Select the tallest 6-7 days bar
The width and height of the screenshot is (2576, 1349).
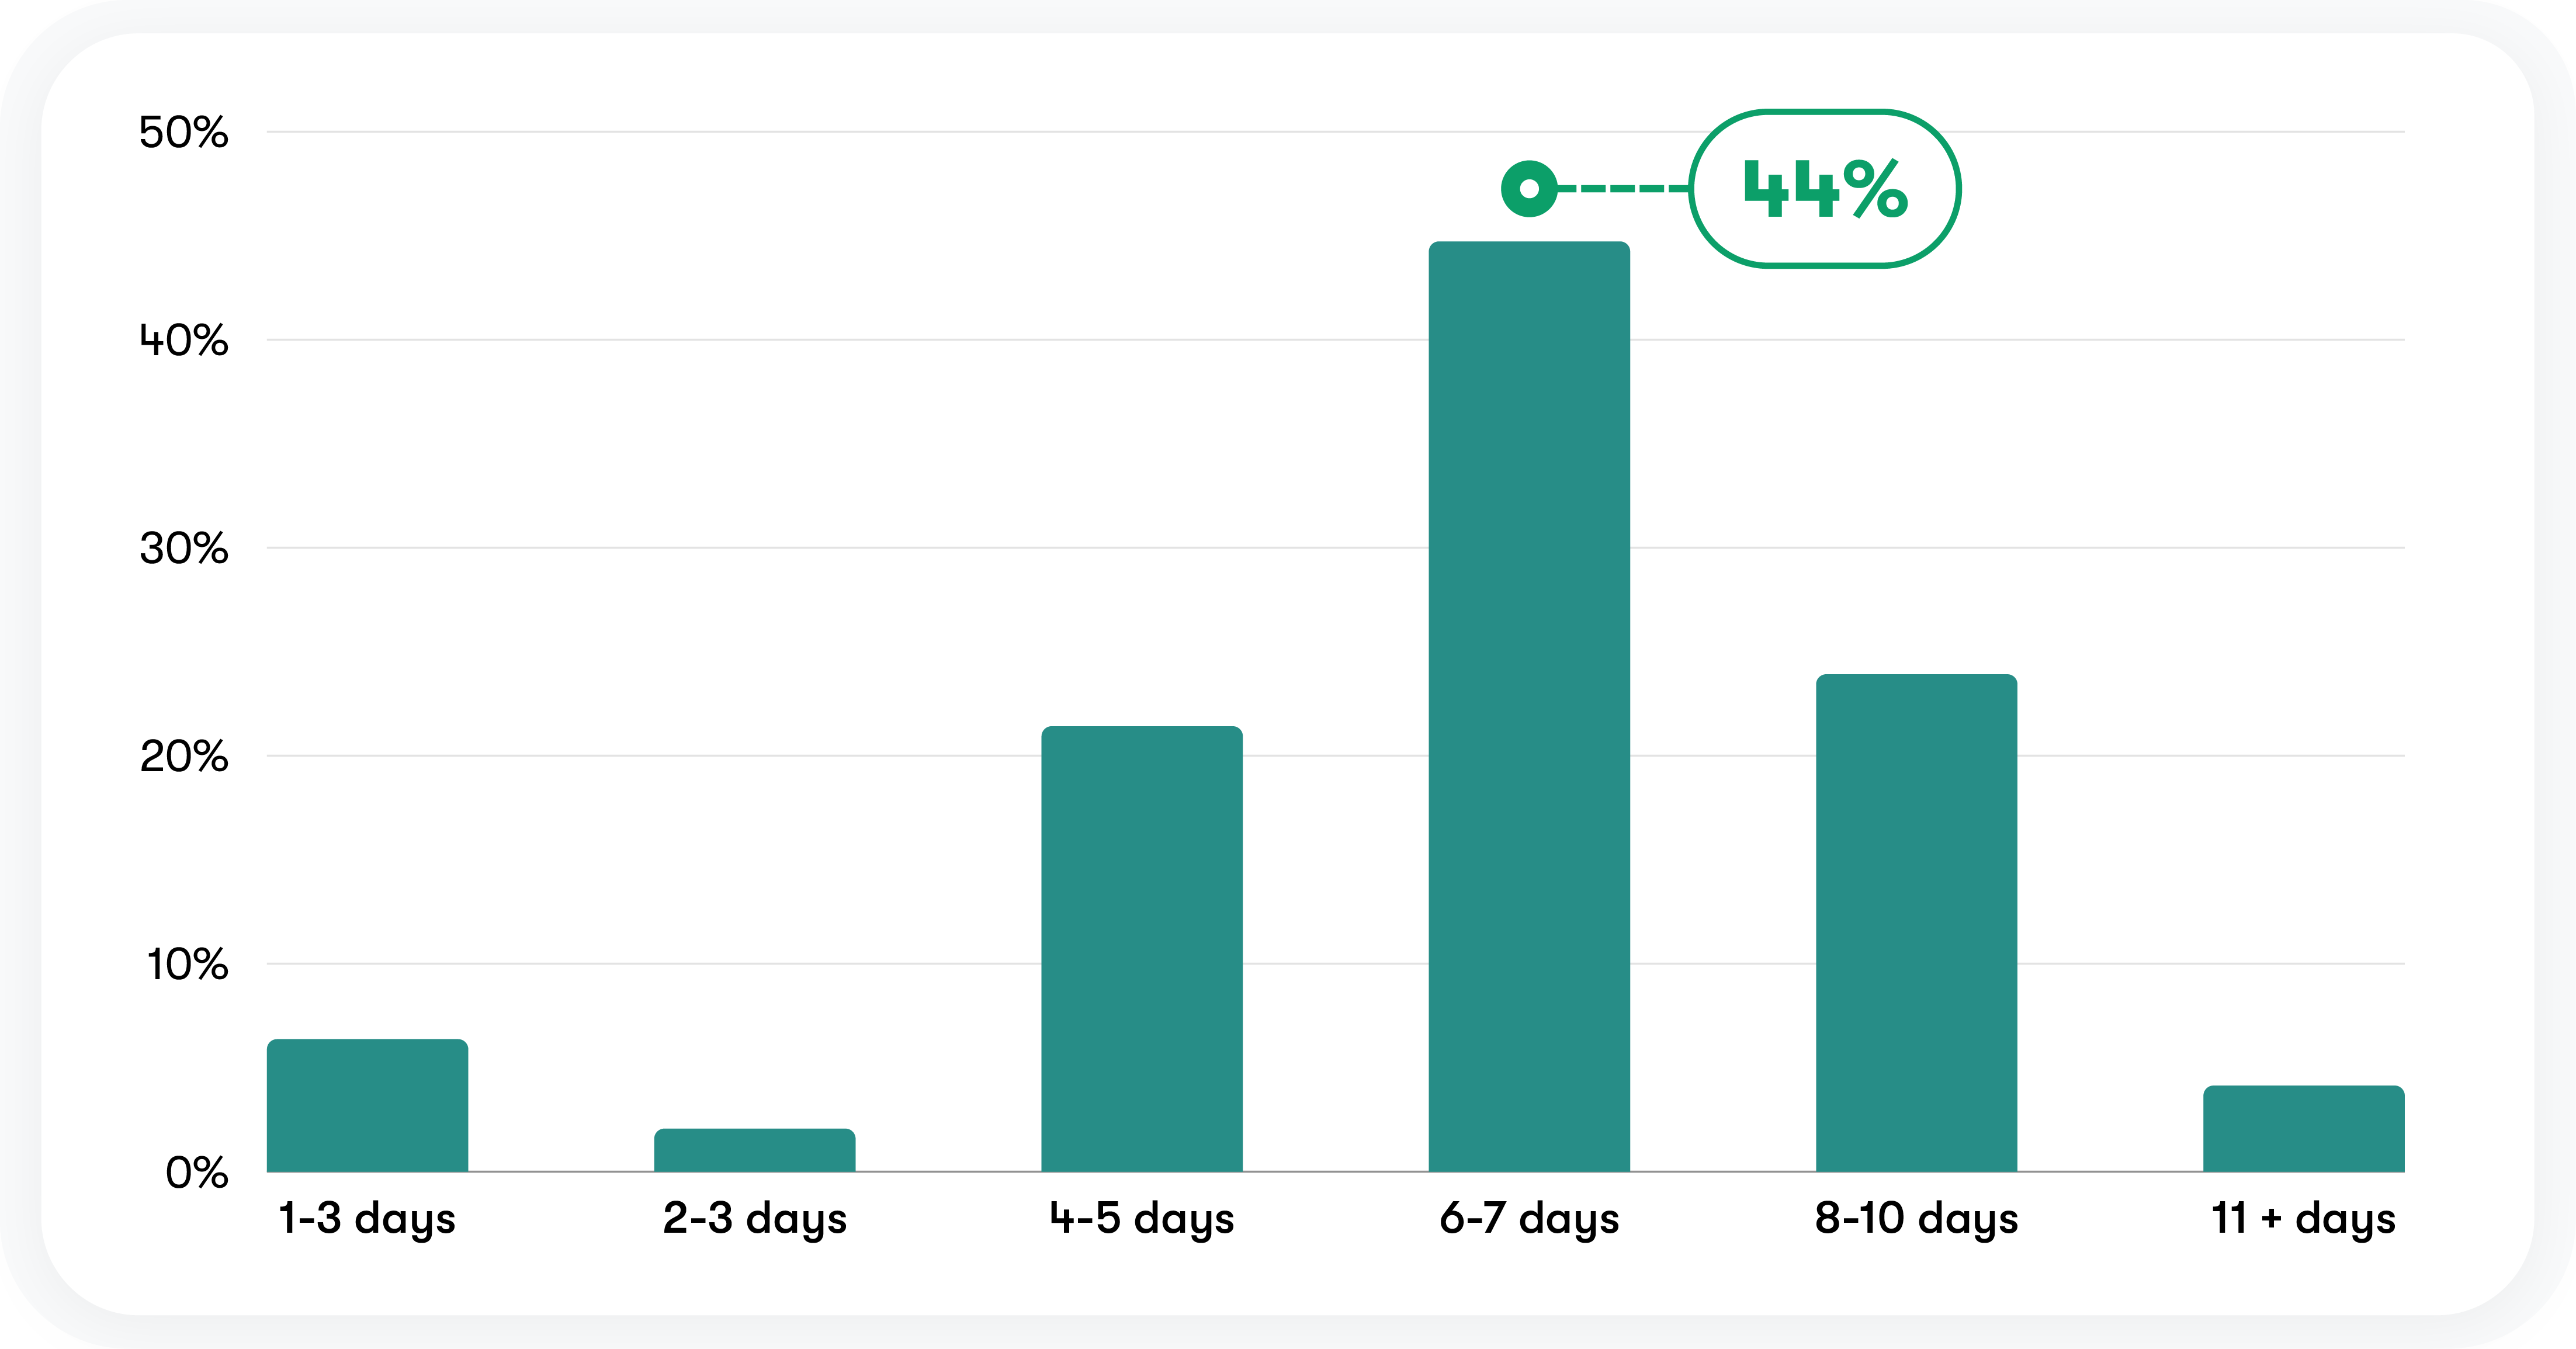pos(1529,706)
